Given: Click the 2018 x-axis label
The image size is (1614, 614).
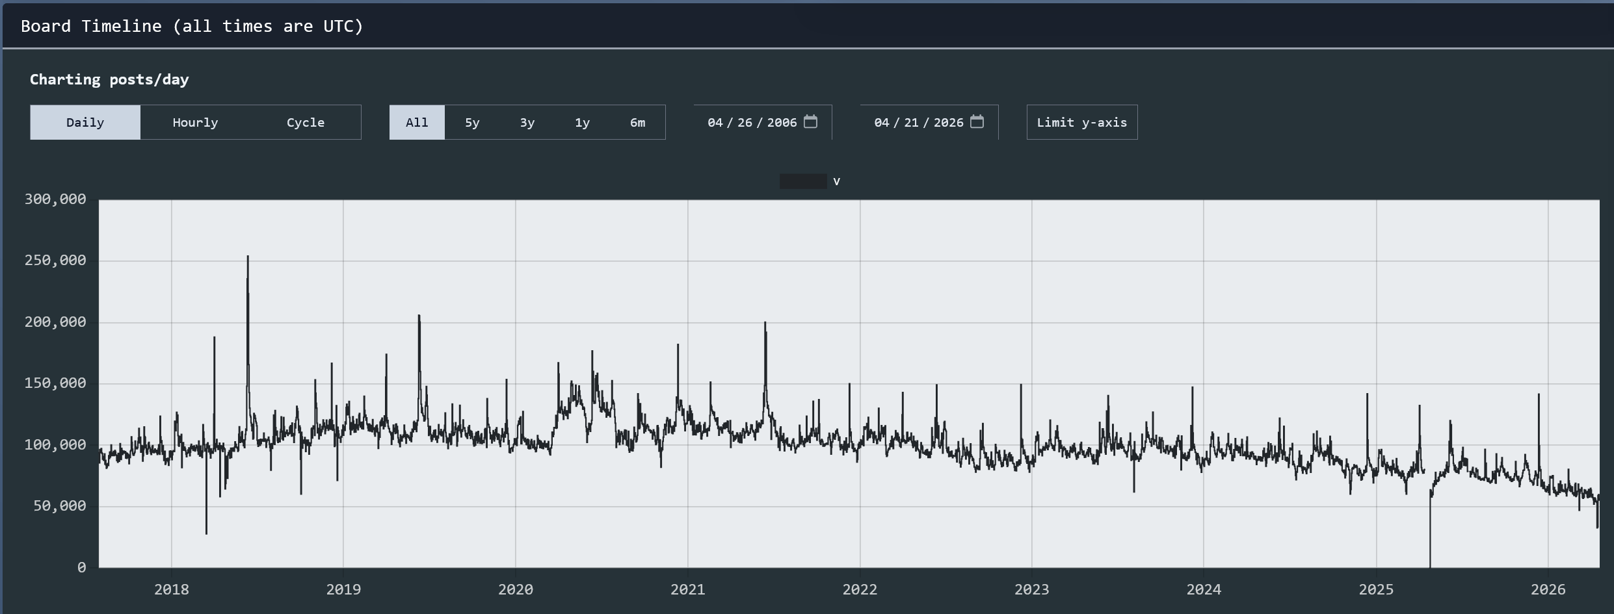Looking at the screenshot, I should click(x=172, y=589).
